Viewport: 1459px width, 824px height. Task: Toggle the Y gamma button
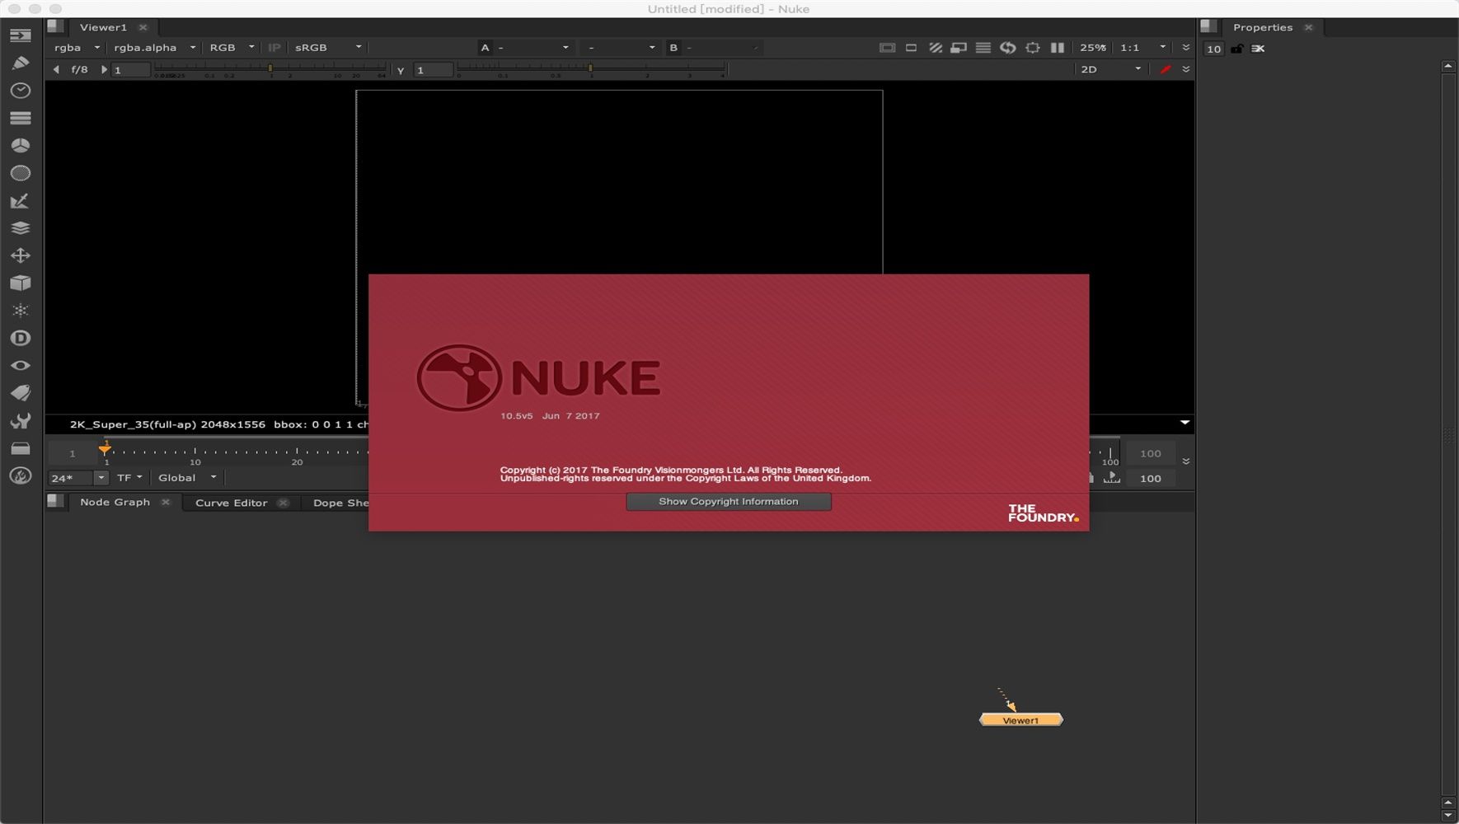401,70
